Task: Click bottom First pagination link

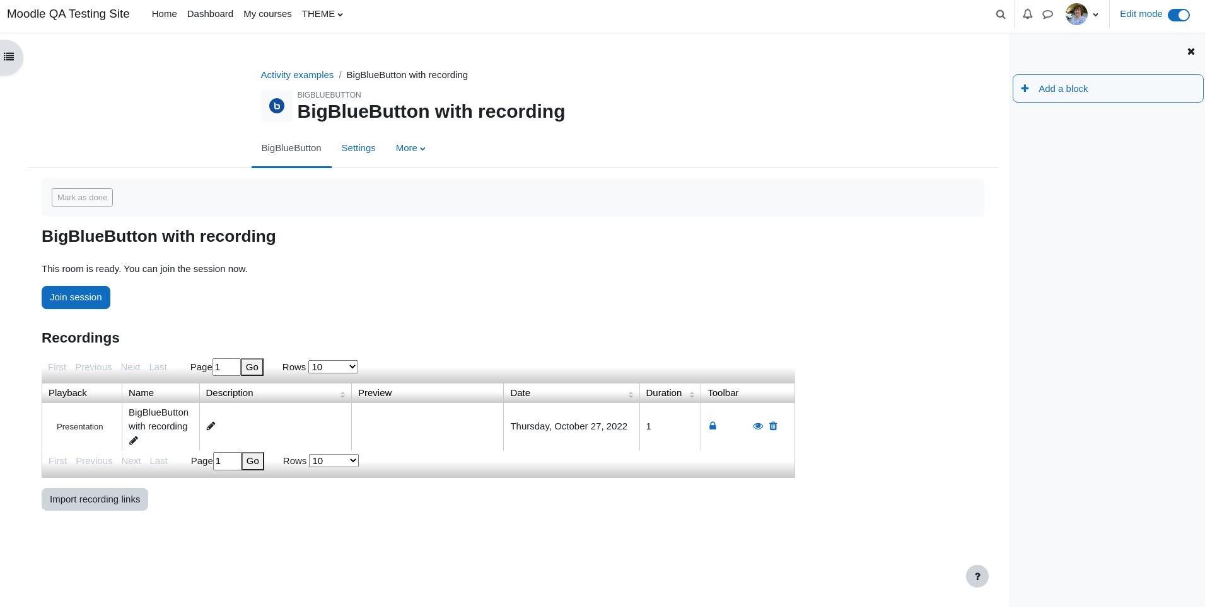Action: pyautogui.click(x=57, y=461)
